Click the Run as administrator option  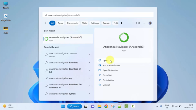click(x=111, y=65)
